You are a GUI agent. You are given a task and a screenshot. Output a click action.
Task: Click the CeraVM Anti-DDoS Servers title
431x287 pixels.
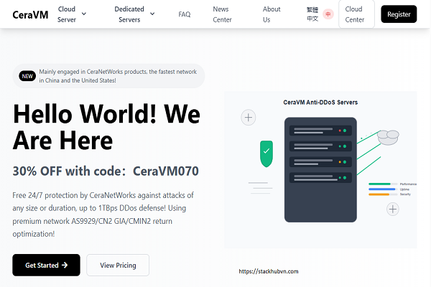pos(320,103)
